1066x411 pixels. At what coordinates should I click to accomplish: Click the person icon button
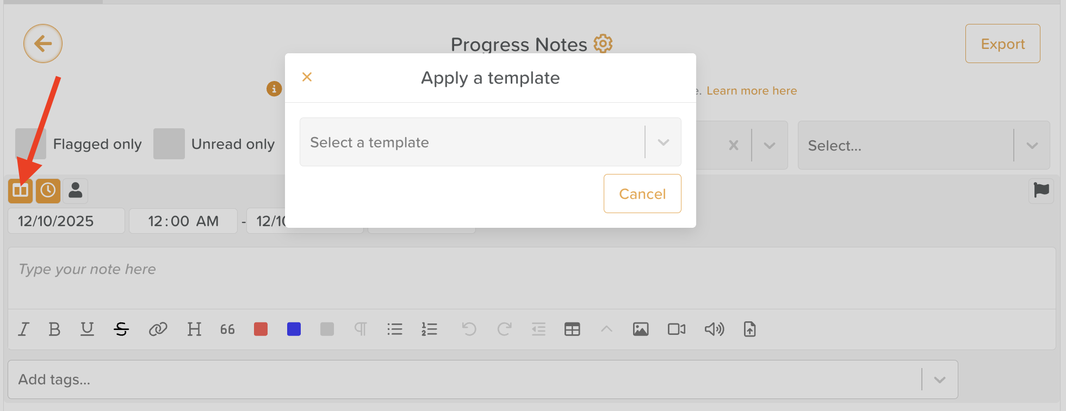point(76,191)
